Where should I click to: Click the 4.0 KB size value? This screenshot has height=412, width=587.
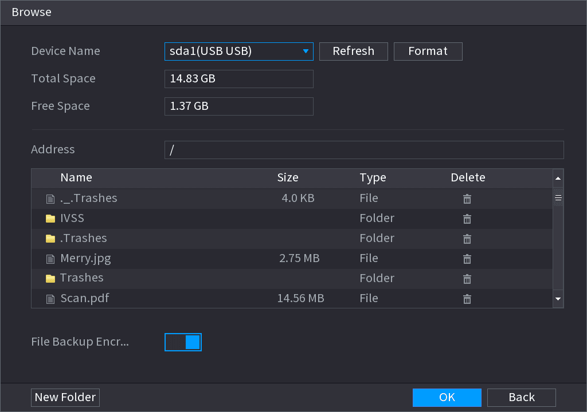(x=298, y=198)
